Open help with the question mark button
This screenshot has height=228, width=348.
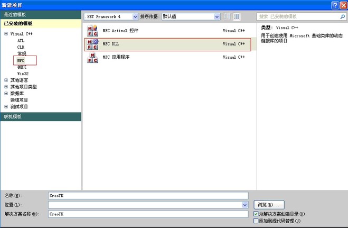(x=335, y=5)
